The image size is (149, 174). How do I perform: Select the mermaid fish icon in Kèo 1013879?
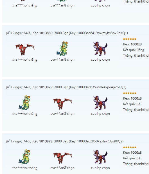(24, 102)
